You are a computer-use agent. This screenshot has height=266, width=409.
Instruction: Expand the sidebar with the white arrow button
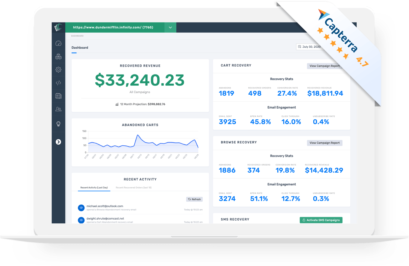pyautogui.click(x=58, y=142)
